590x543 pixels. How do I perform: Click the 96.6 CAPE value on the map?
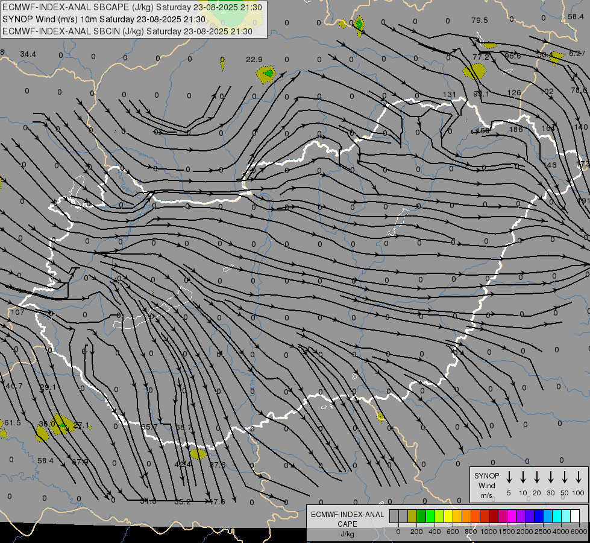point(513,56)
